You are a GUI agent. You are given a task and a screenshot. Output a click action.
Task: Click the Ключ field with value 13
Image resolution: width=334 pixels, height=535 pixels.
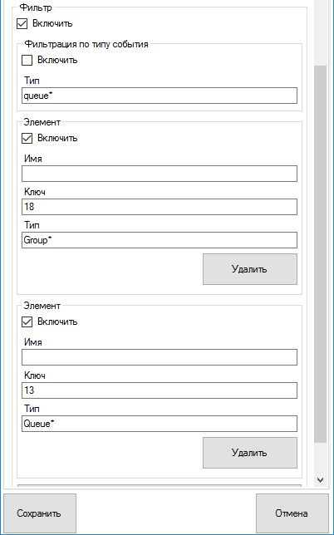click(160, 390)
